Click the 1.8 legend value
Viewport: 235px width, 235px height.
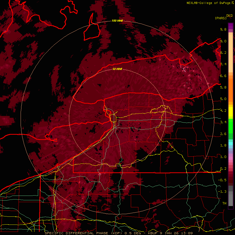pyautogui.click(x=223, y=145)
